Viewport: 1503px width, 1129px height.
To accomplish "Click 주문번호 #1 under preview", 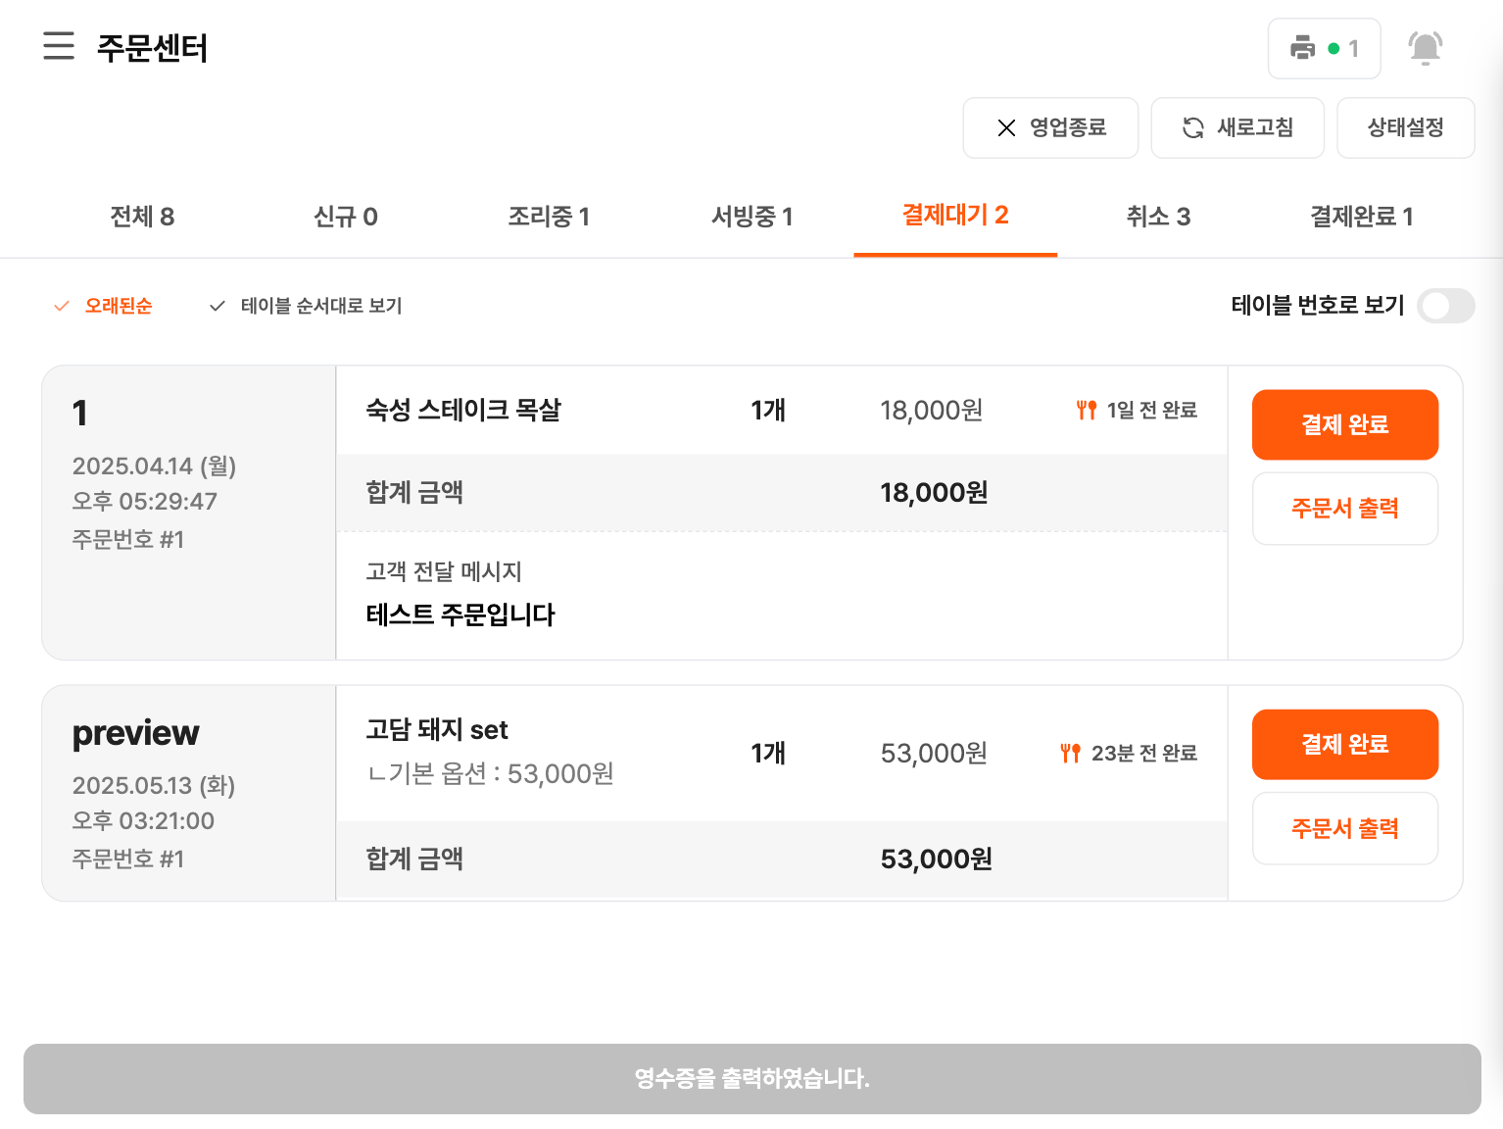I will click(x=128, y=859).
